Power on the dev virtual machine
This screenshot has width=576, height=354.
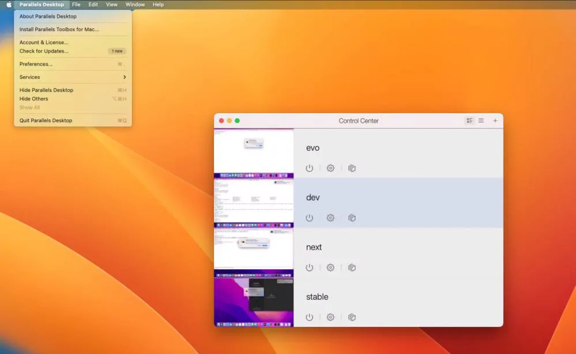point(309,218)
